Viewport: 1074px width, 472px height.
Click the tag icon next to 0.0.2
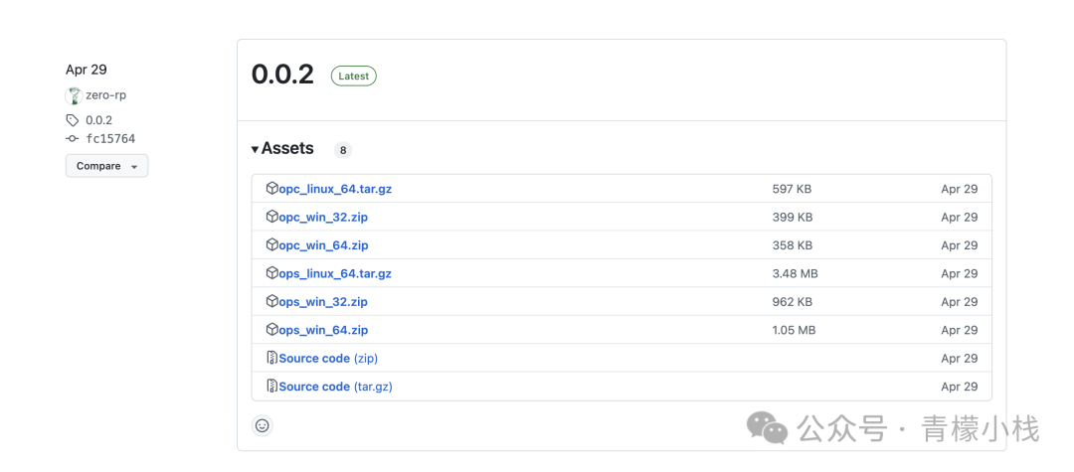click(x=73, y=120)
